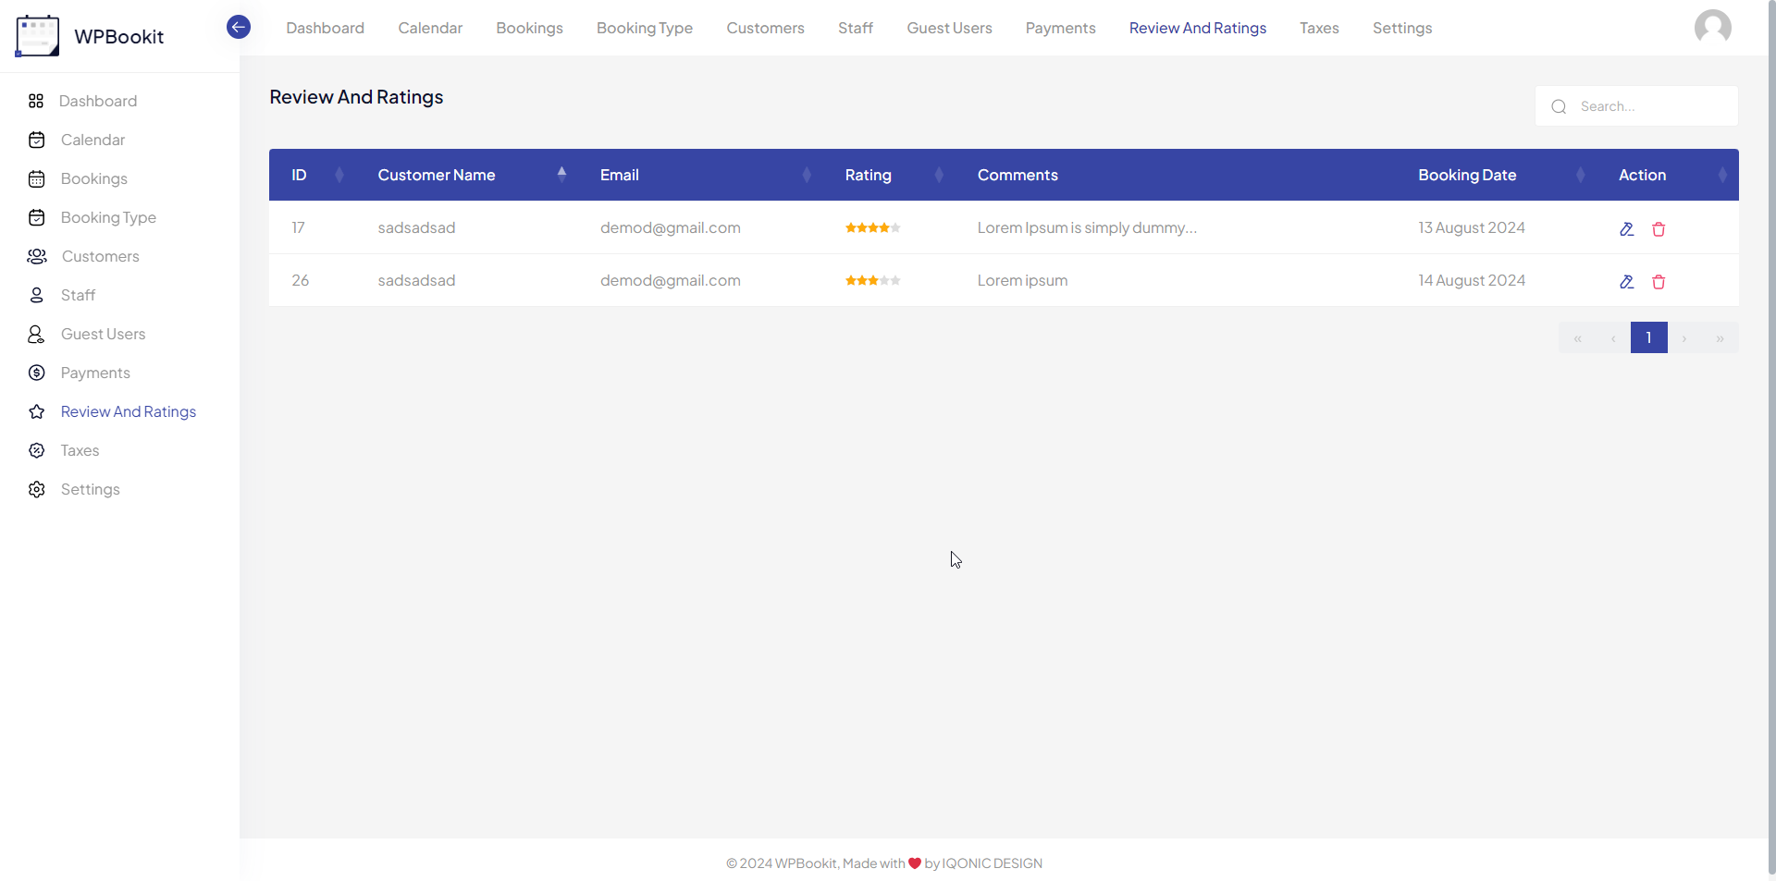Toggle sorting on the Rating column
This screenshot has height=881, width=1776.
(x=937, y=175)
